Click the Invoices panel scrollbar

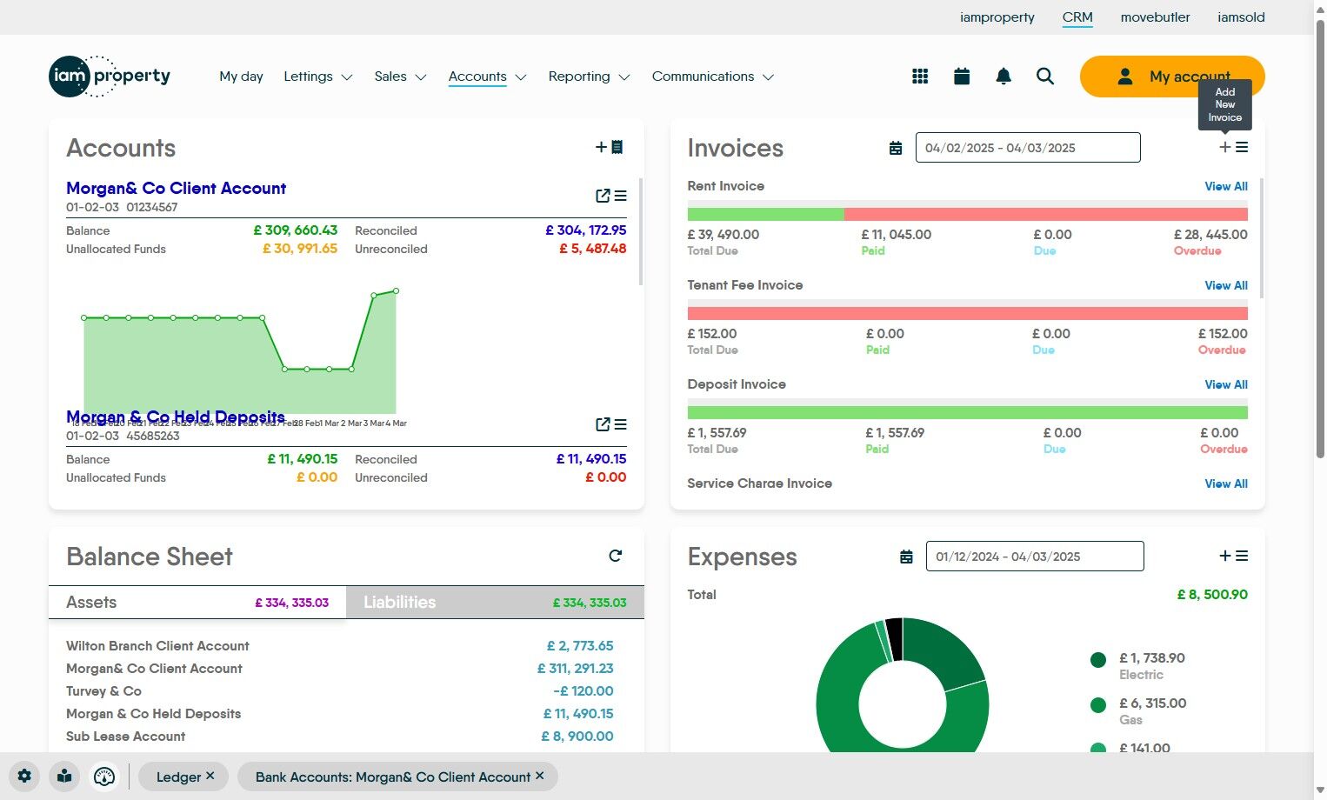1262,238
